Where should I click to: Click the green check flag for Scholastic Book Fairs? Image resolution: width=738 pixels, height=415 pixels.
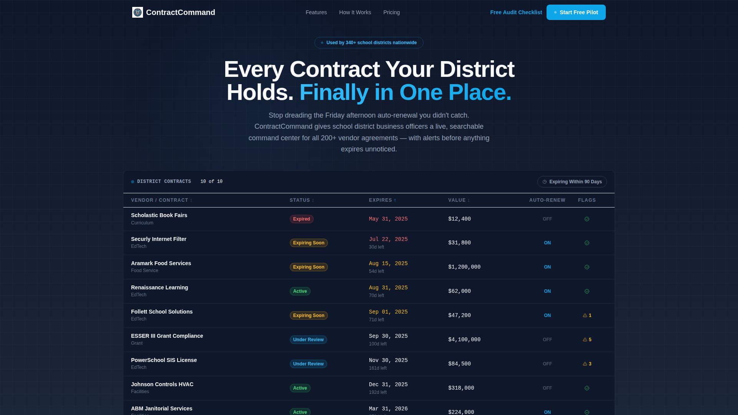[x=587, y=219]
